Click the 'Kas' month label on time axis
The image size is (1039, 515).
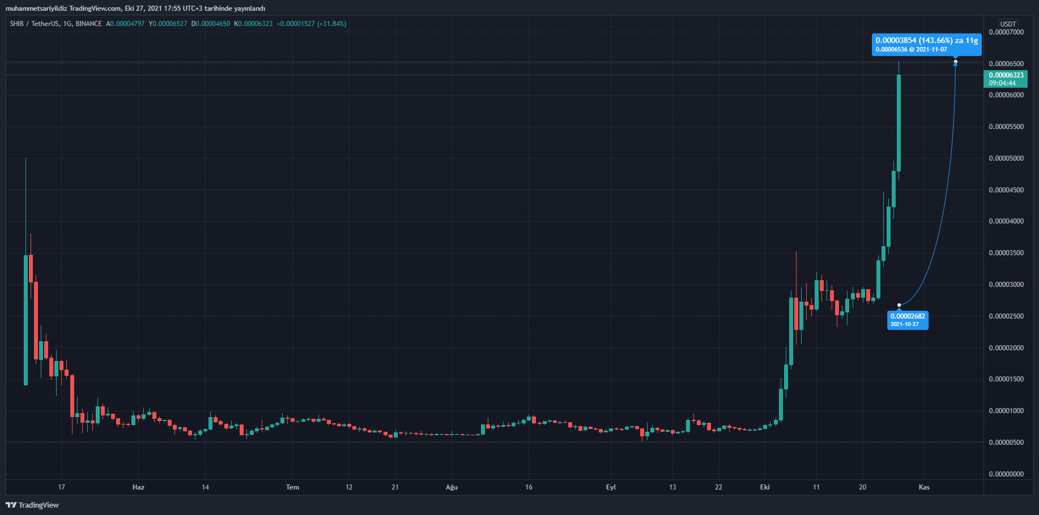click(x=924, y=487)
